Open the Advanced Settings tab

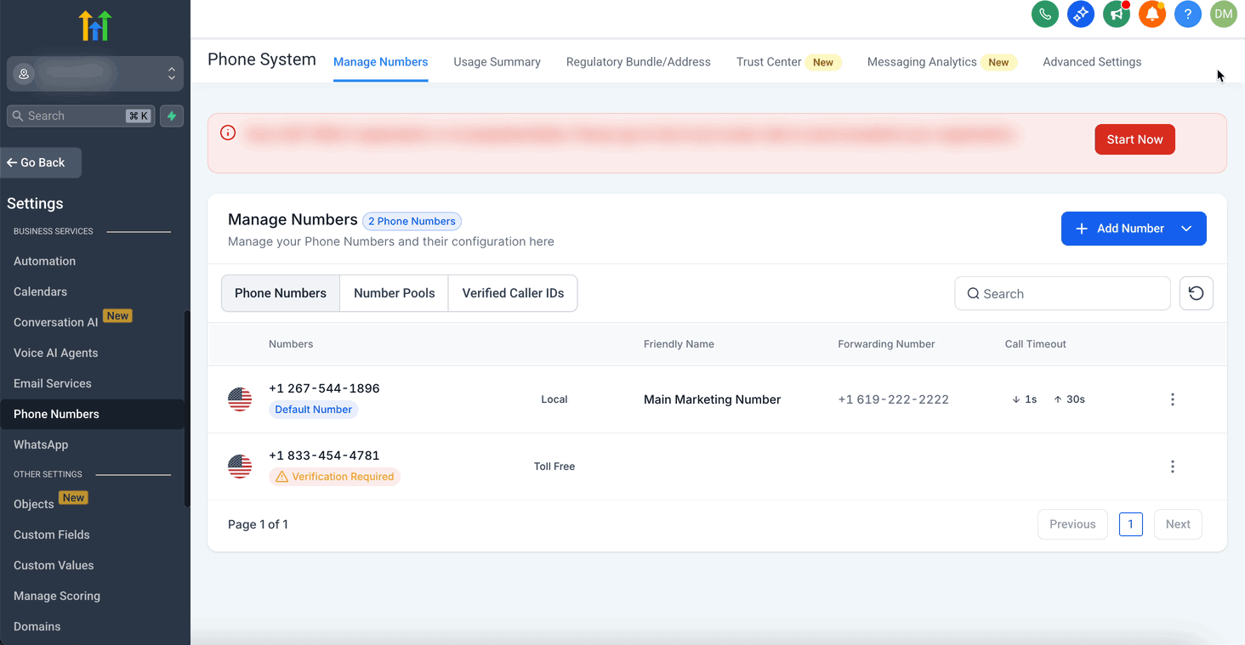click(1092, 62)
